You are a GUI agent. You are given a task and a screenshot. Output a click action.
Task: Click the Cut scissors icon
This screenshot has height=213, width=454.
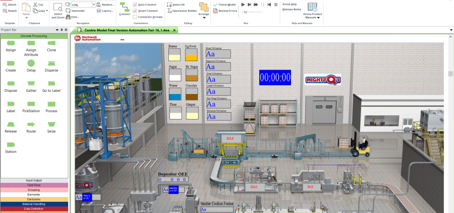(36, 5)
